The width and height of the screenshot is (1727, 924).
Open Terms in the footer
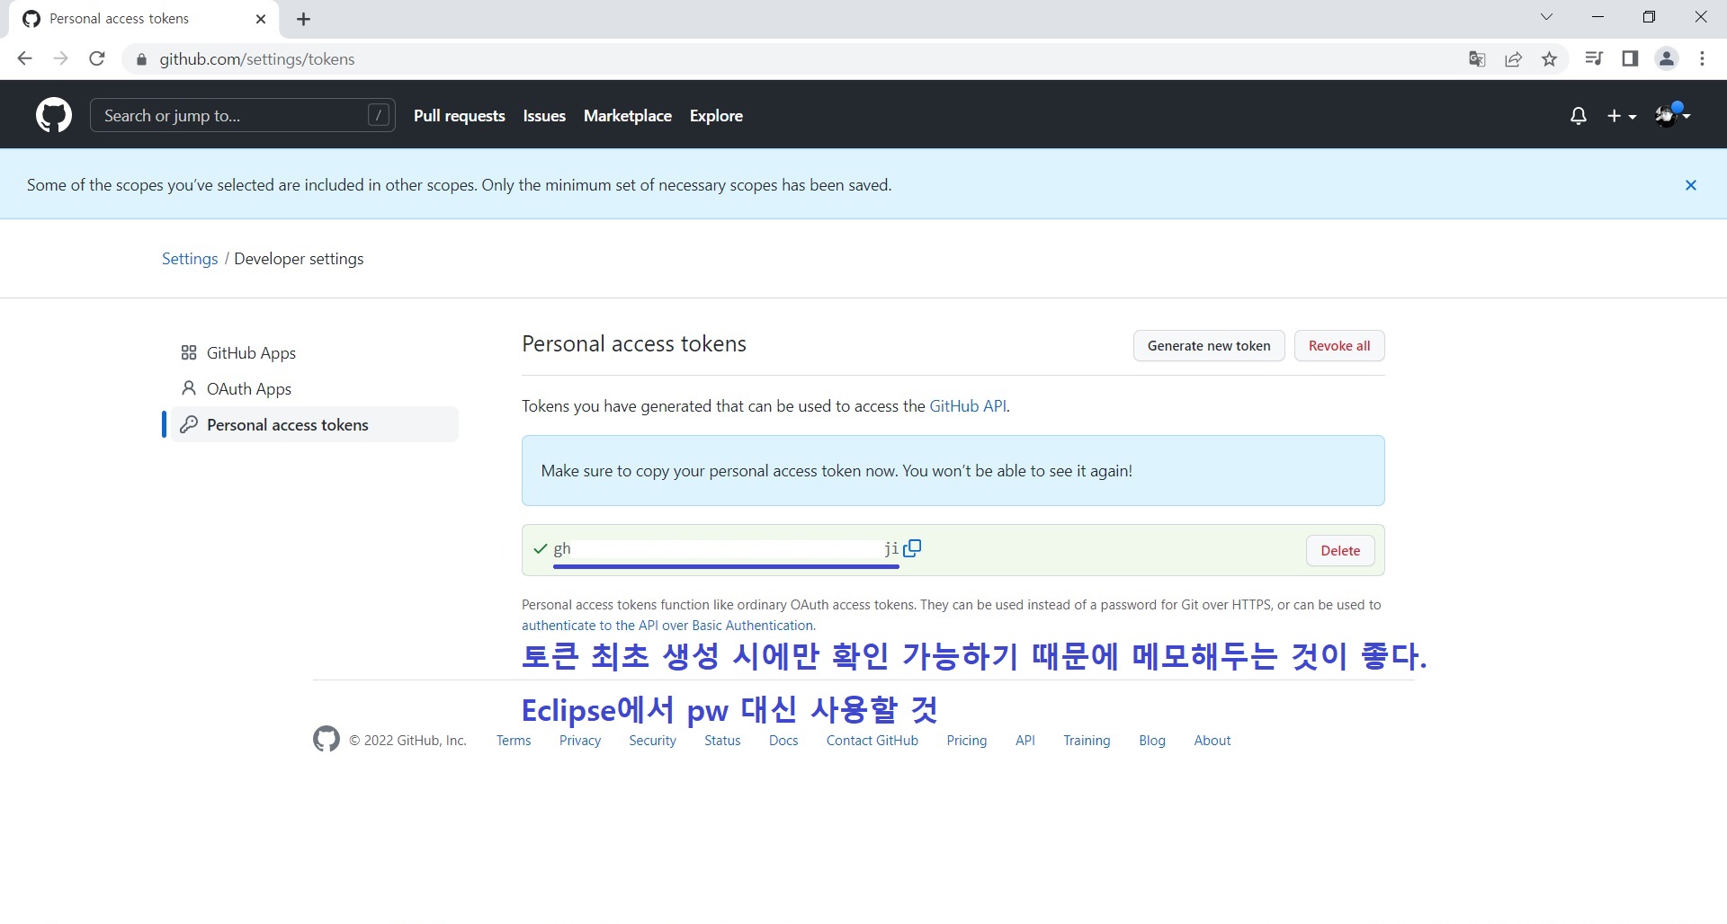point(514,741)
